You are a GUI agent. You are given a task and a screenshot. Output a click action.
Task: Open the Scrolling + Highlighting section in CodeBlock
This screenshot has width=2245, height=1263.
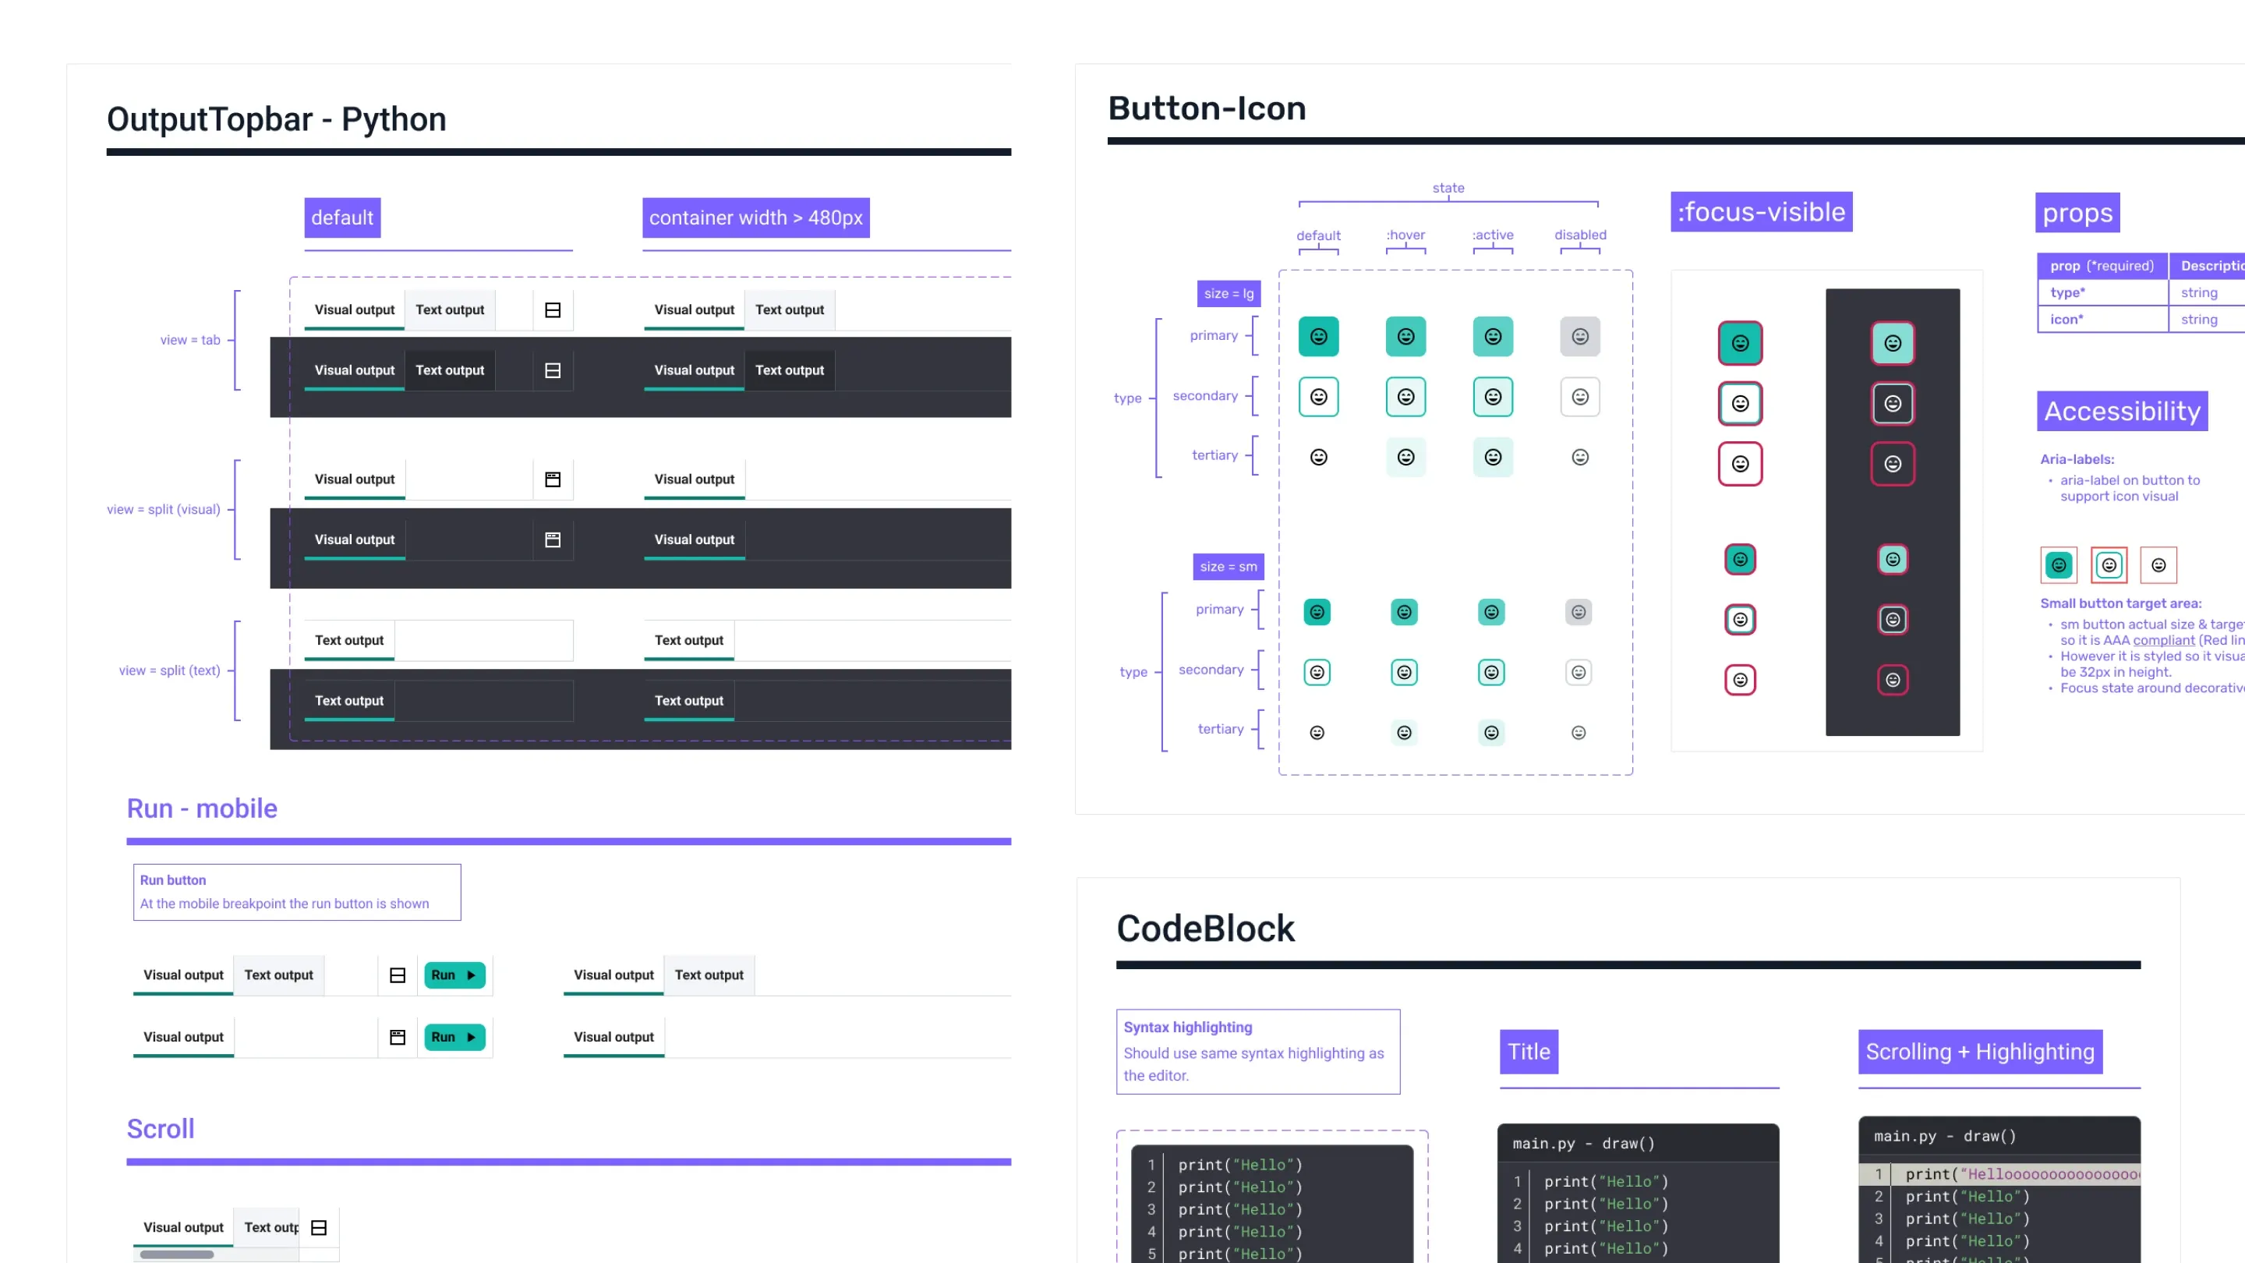[1980, 1050]
